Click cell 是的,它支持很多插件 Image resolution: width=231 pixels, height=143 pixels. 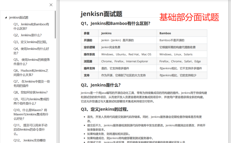(128, 68)
